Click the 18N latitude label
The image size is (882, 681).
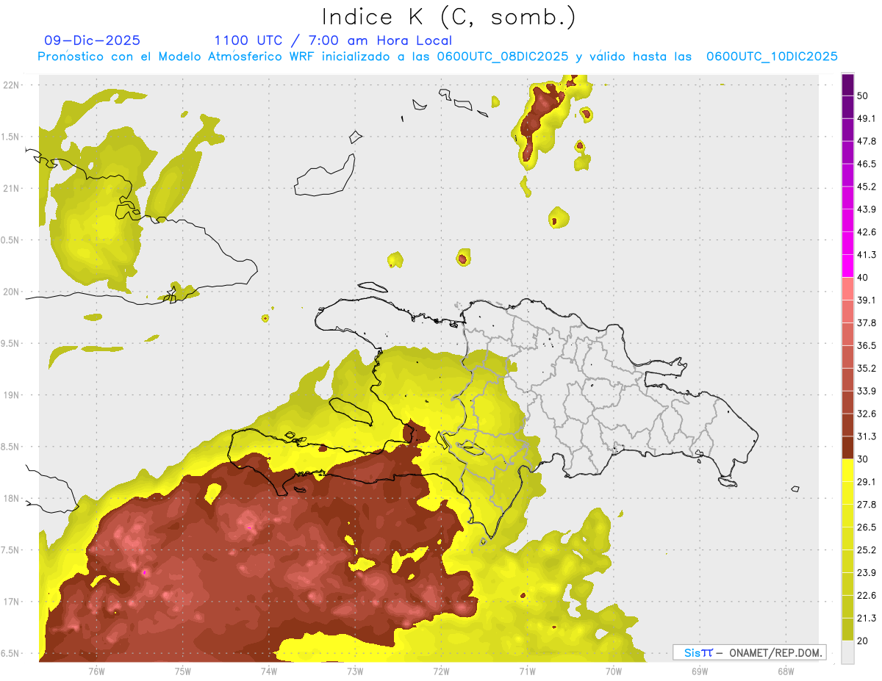click(x=11, y=499)
